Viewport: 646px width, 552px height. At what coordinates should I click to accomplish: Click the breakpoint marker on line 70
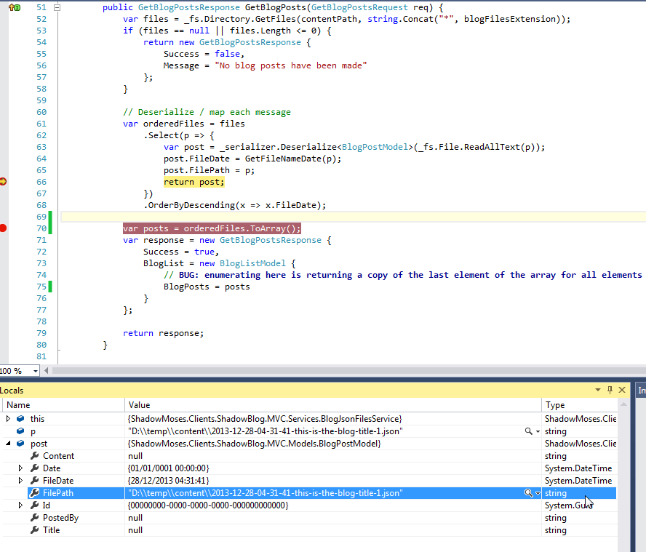(3, 228)
